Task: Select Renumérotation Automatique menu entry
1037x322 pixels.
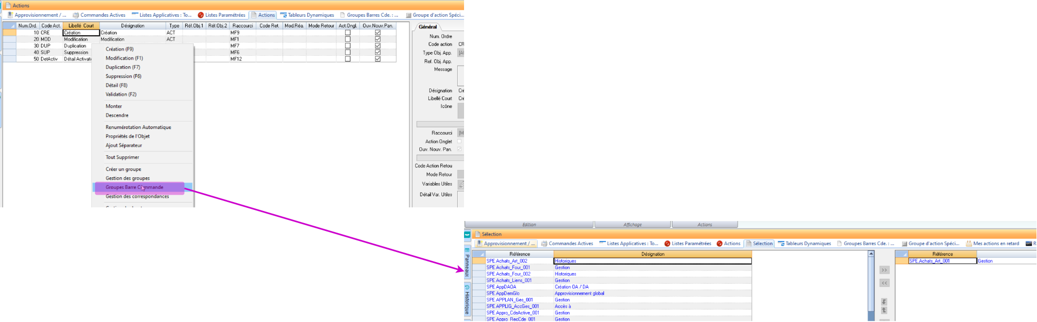Action: [138, 127]
